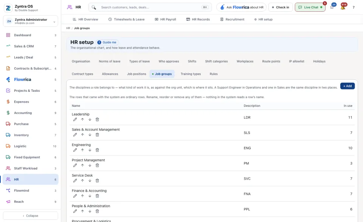Click the Check in button
This screenshot has width=363, height=222.
281,8
